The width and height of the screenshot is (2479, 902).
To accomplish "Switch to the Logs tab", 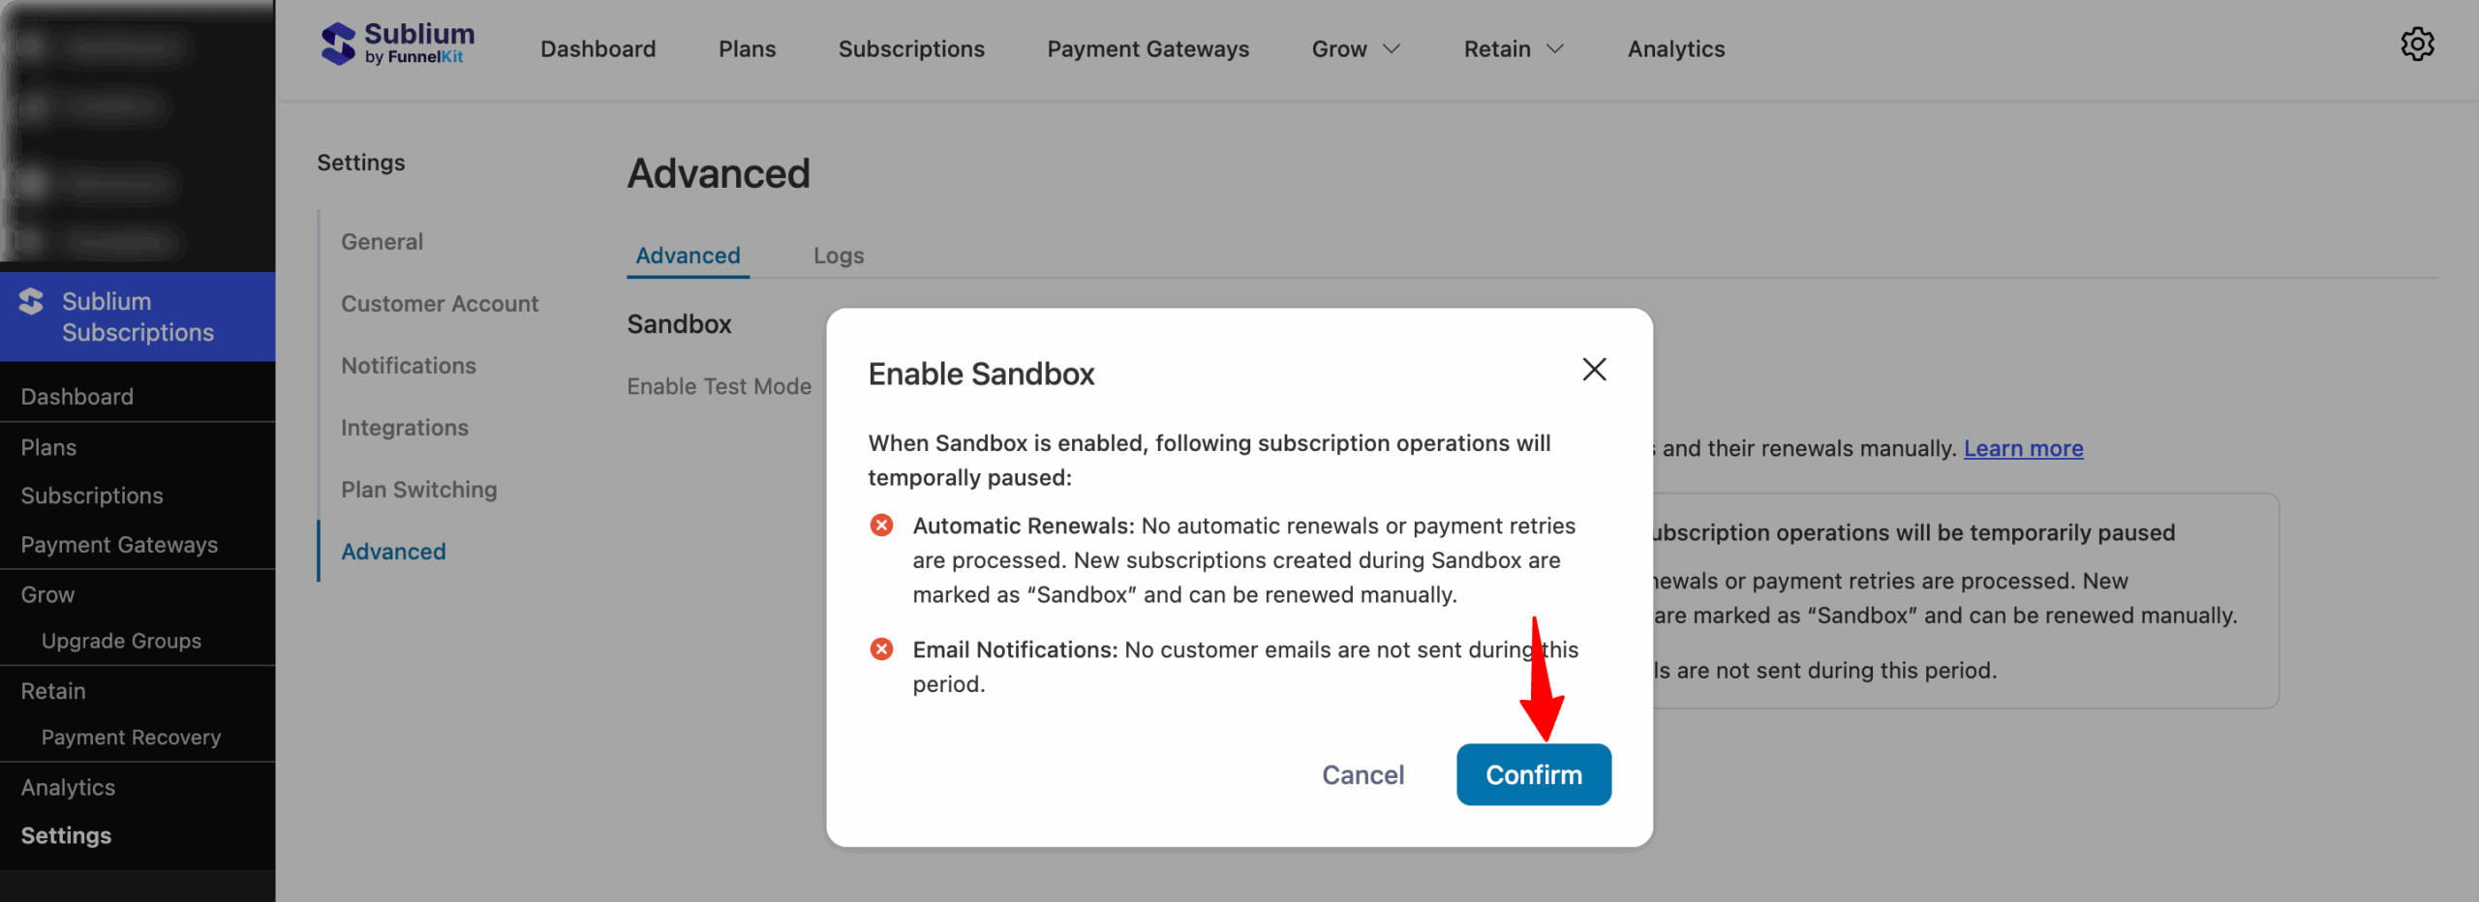I will pos(838,256).
